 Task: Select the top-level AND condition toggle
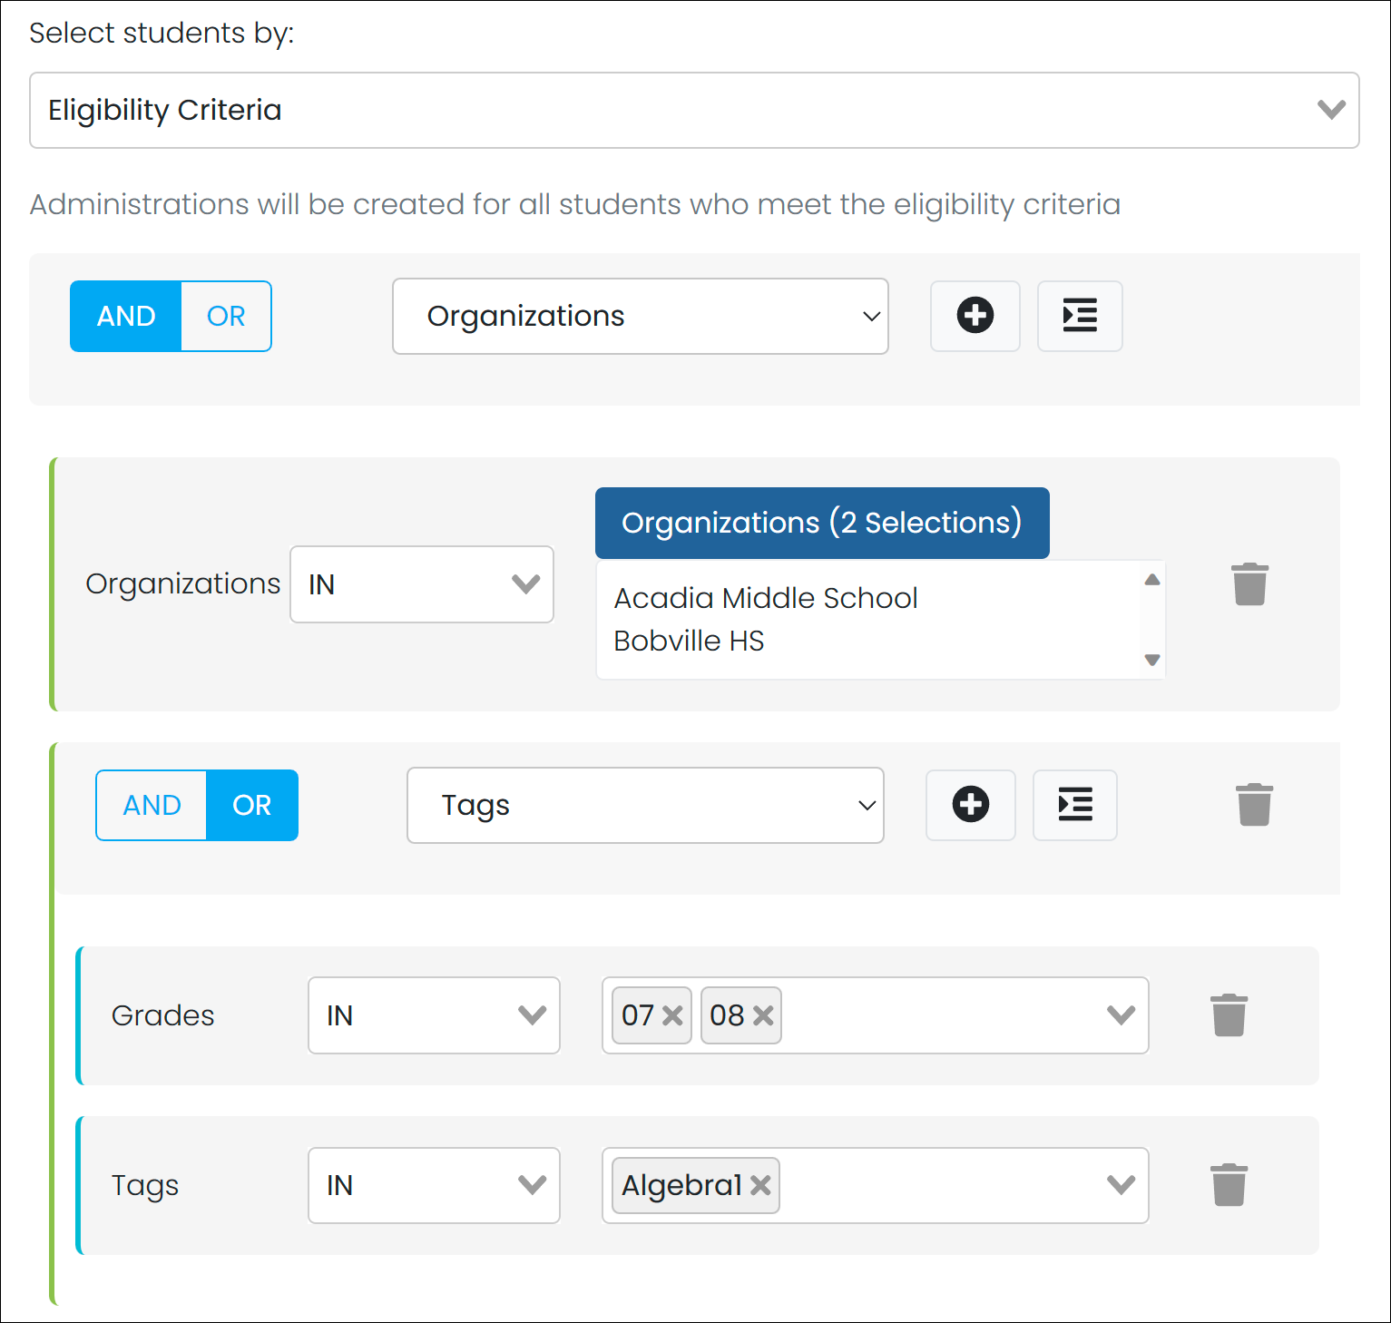pyautogui.click(x=126, y=316)
